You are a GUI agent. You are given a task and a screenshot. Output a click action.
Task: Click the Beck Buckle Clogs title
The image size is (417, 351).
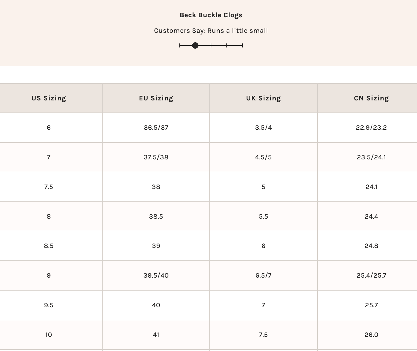[x=211, y=15]
